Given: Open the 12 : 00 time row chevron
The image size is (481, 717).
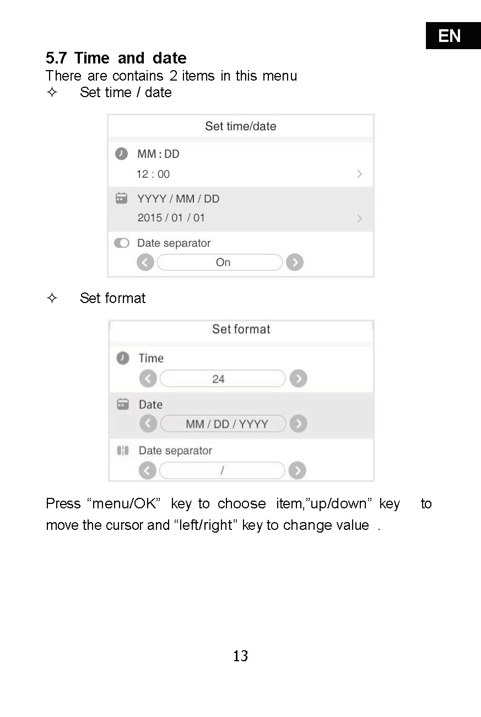Looking at the screenshot, I should click(x=360, y=174).
